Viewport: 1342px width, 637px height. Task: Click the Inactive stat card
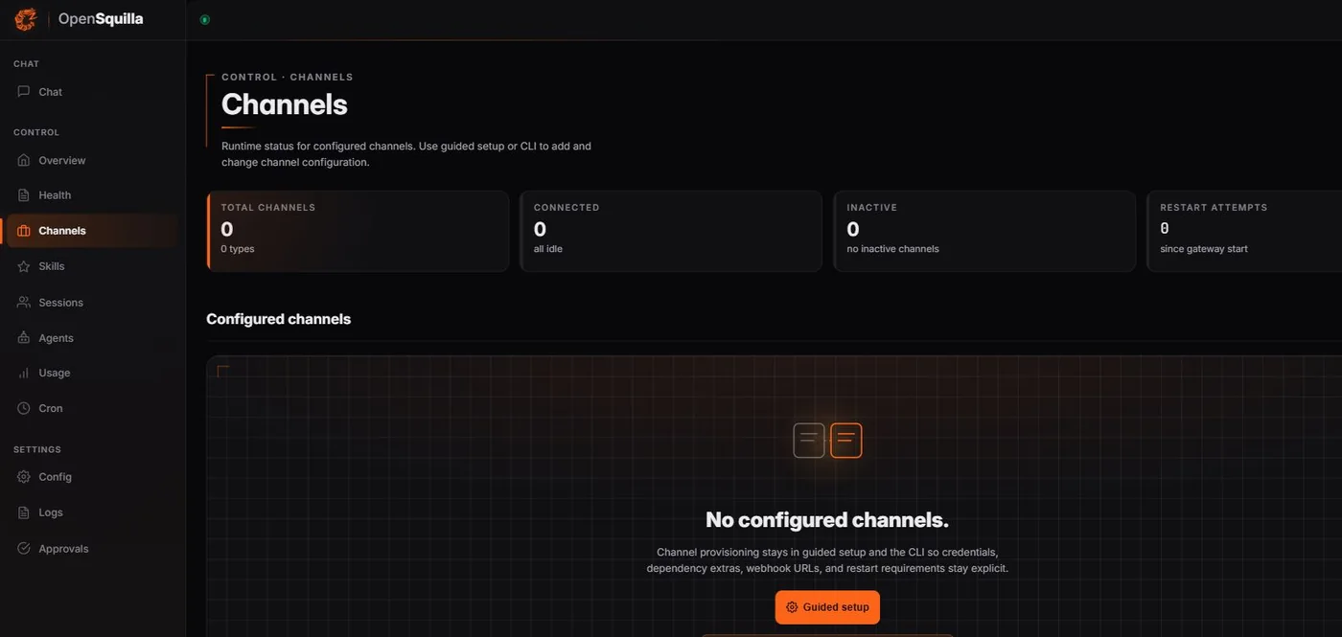tap(984, 231)
